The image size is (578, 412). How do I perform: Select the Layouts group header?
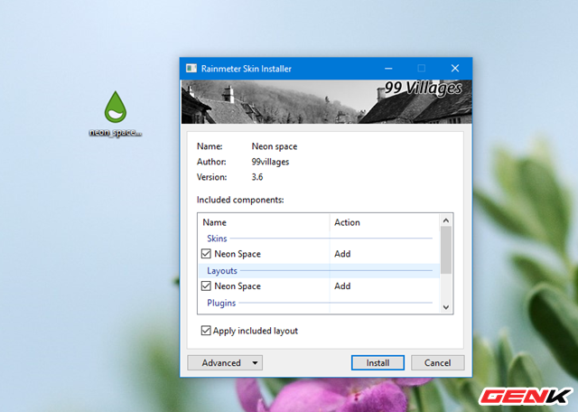pyautogui.click(x=319, y=271)
